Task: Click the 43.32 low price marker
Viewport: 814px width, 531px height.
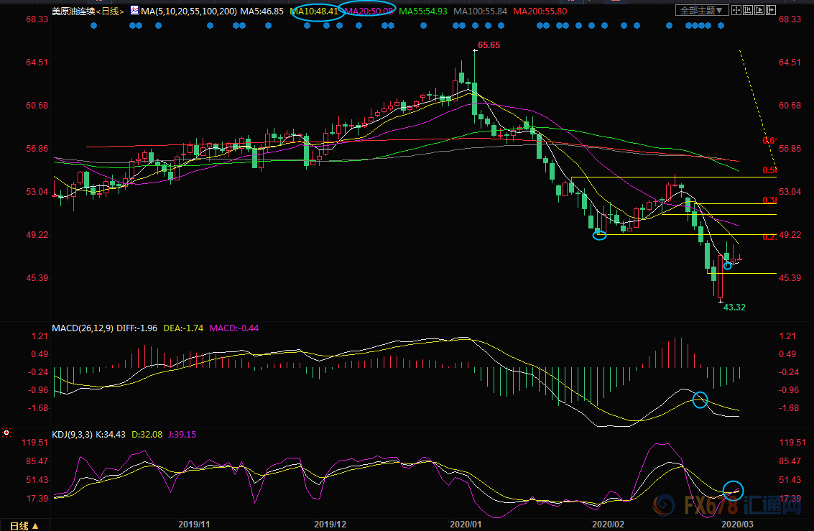Action: (734, 307)
